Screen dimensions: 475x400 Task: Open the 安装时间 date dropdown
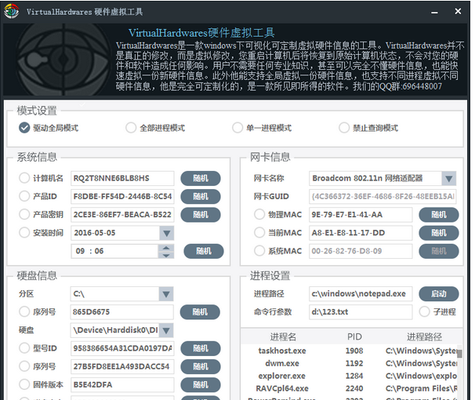point(166,232)
